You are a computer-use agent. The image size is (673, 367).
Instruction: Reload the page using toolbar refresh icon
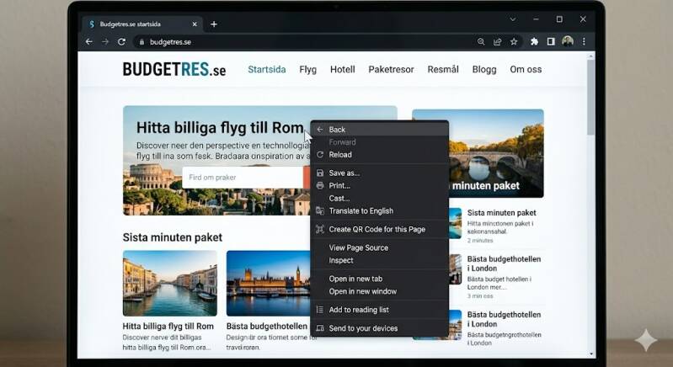(x=121, y=41)
